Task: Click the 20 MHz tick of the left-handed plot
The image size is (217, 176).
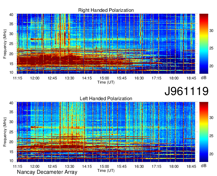Action: 11,142
